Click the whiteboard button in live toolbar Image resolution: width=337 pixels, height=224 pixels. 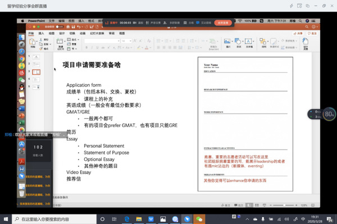click(x=188, y=23)
